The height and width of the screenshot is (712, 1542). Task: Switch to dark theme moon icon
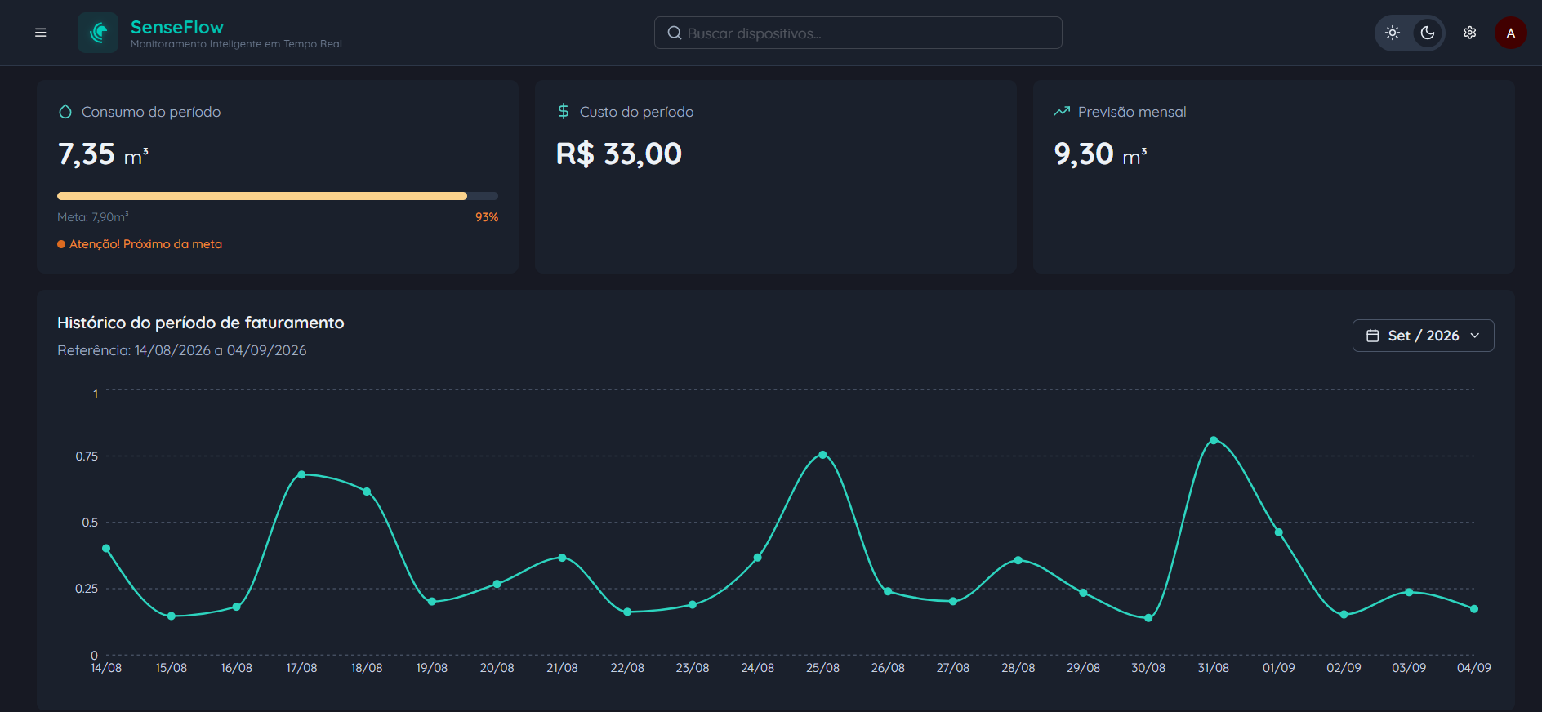click(1428, 33)
